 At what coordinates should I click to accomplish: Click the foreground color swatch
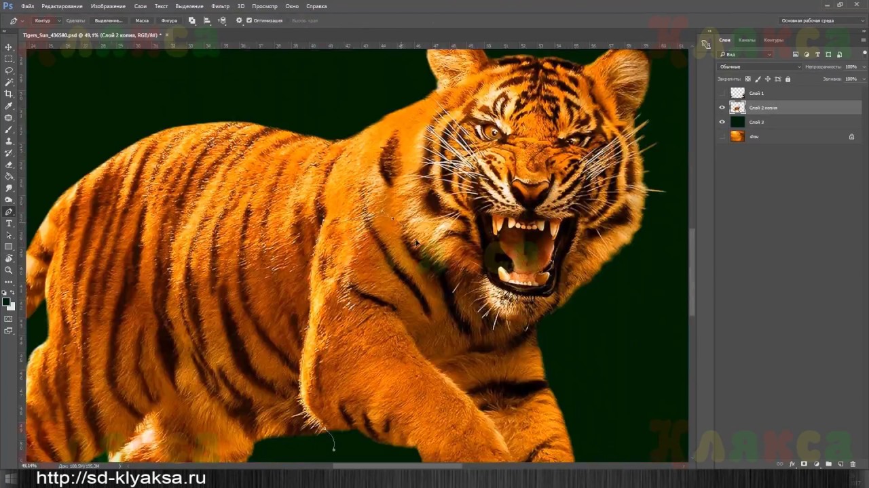click(x=6, y=302)
